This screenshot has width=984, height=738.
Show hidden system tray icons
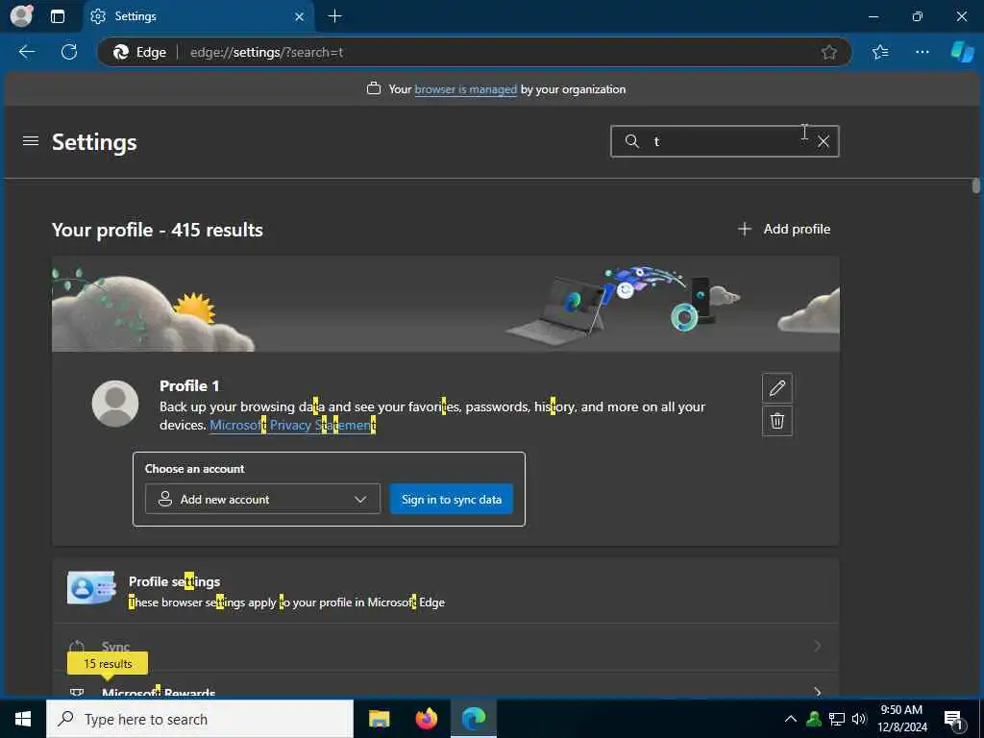(791, 719)
